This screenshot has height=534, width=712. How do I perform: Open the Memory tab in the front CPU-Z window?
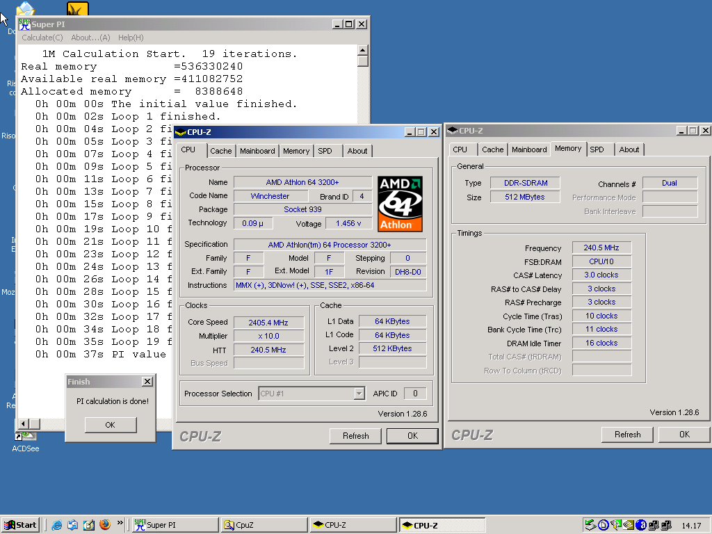pos(296,151)
